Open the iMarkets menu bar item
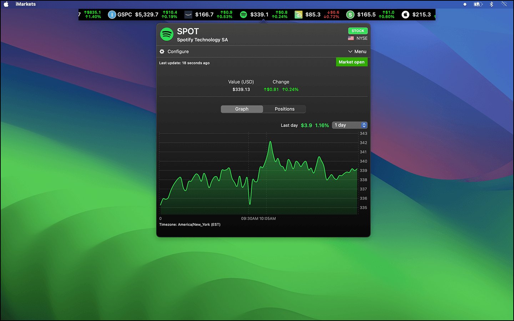The height and width of the screenshot is (321, 514). pyautogui.click(x=26, y=4)
